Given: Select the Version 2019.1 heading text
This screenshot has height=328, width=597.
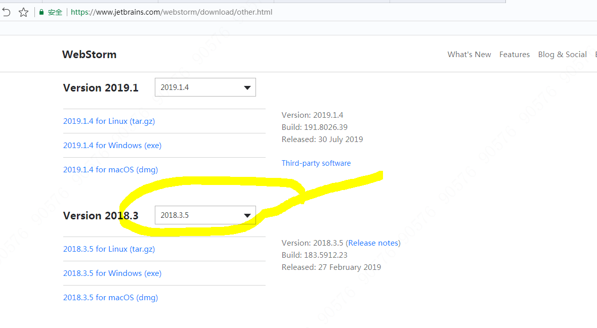Looking at the screenshot, I should 101,87.
